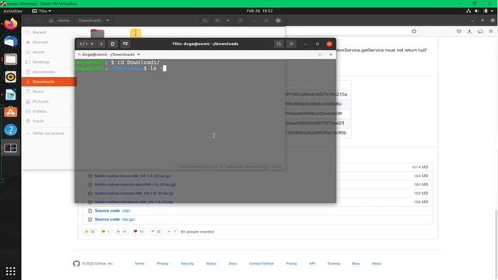Image resolution: width=498 pixels, height=280 pixels.
Task: Bookmark the page with Firefox star icon
Action: click(414, 31)
